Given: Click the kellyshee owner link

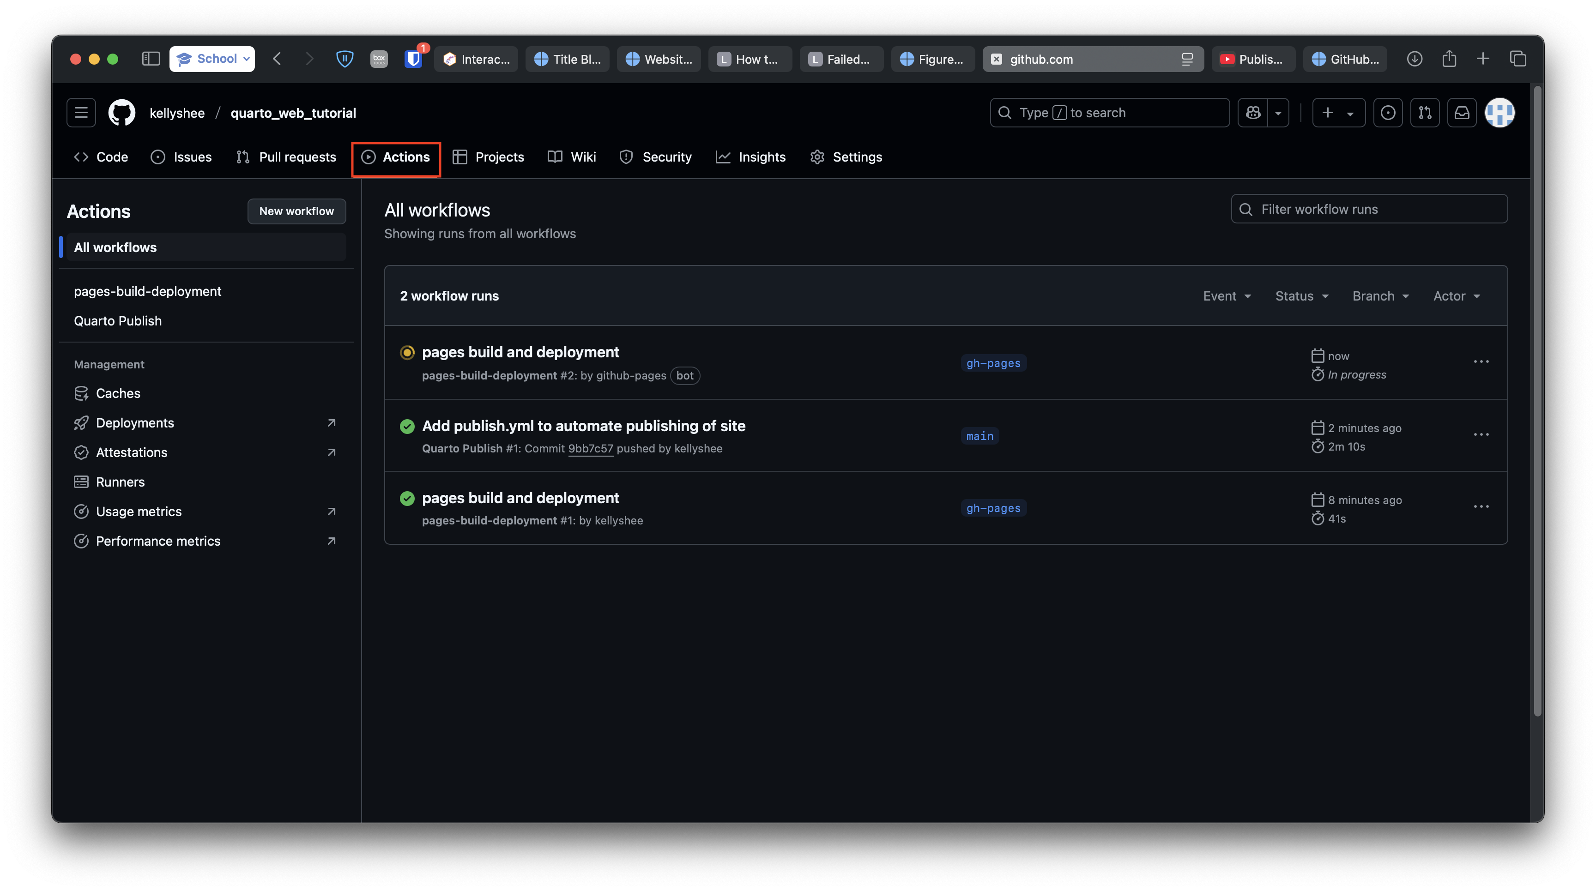Looking at the screenshot, I should 177,113.
